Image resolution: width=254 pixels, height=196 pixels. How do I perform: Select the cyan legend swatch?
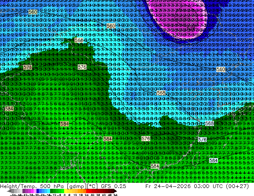tap(48, 191)
